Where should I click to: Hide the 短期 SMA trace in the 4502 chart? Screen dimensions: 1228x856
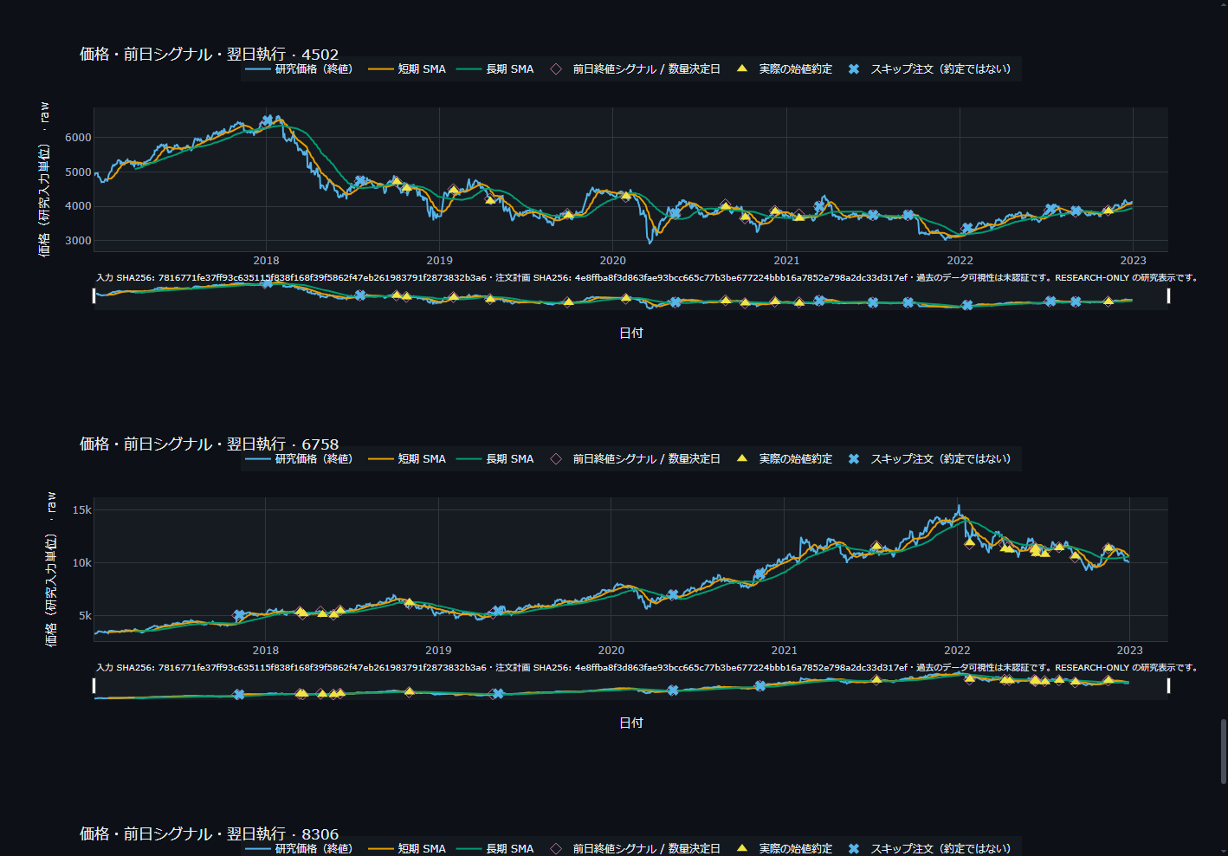(x=407, y=69)
